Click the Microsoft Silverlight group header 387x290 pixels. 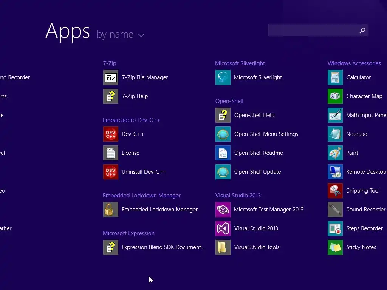(x=240, y=63)
